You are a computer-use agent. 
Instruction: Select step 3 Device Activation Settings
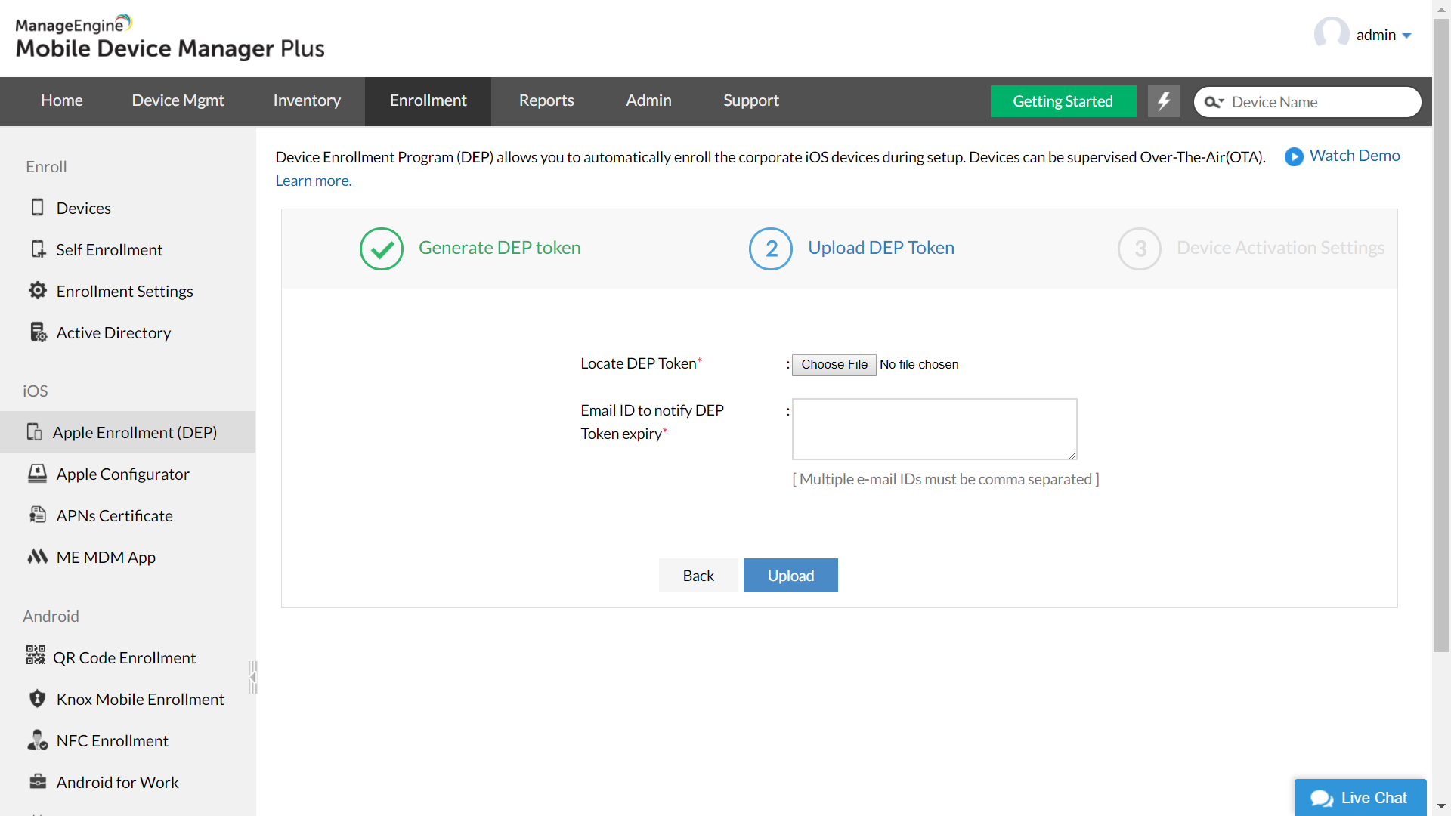tap(1140, 249)
